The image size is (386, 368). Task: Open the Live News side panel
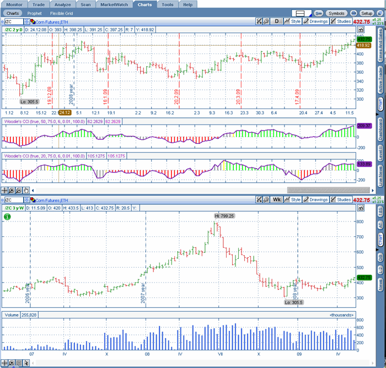380,174
